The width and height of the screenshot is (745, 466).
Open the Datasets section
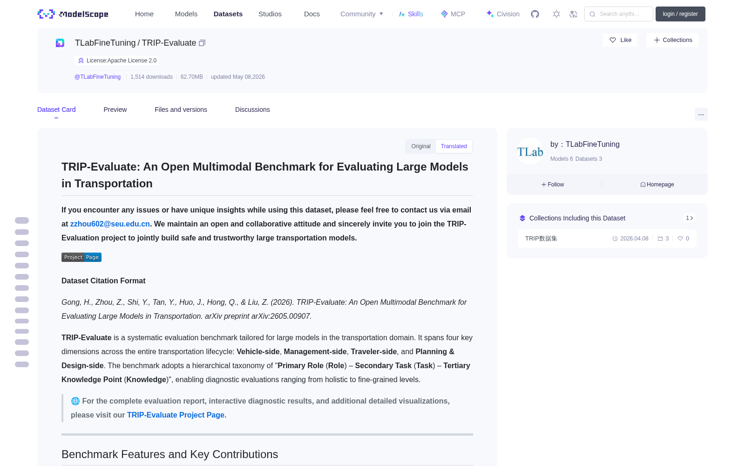point(228,14)
